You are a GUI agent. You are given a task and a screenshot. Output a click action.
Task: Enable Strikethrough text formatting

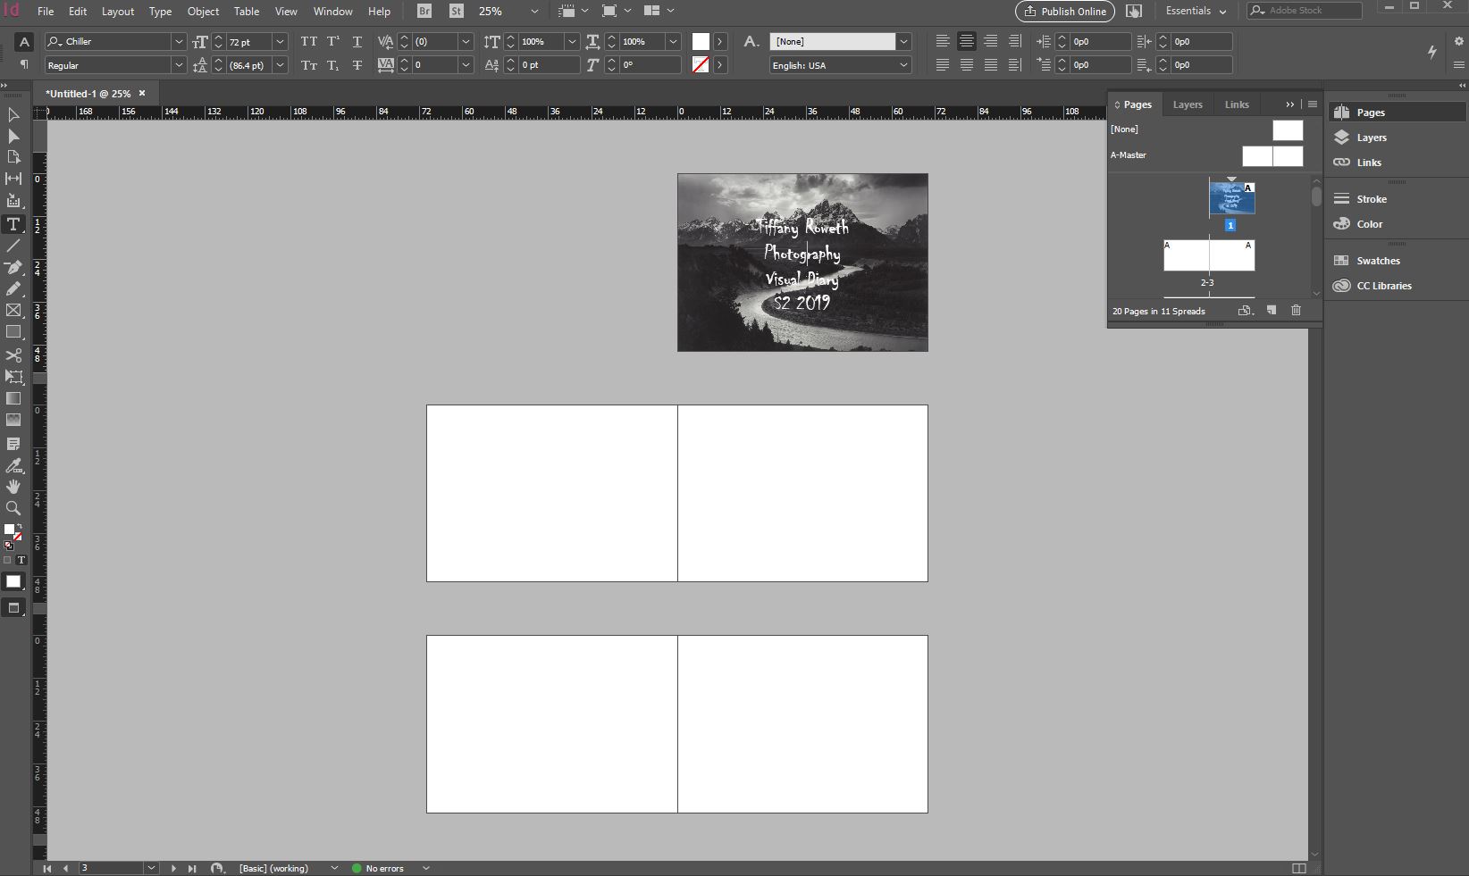pos(357,65)
